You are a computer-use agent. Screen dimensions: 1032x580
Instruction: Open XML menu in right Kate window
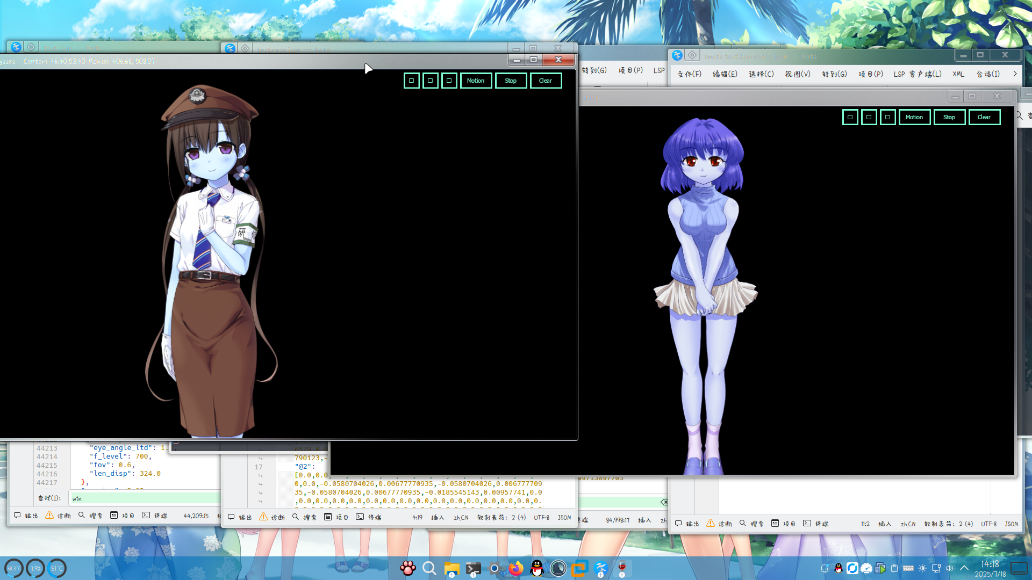958,74
